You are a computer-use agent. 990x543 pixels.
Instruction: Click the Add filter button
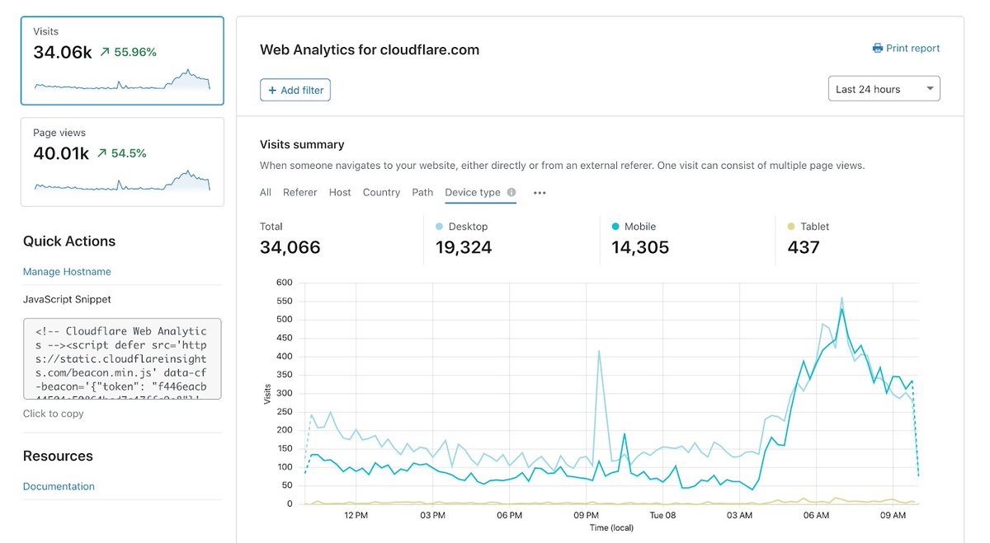(x=295, y=91)
